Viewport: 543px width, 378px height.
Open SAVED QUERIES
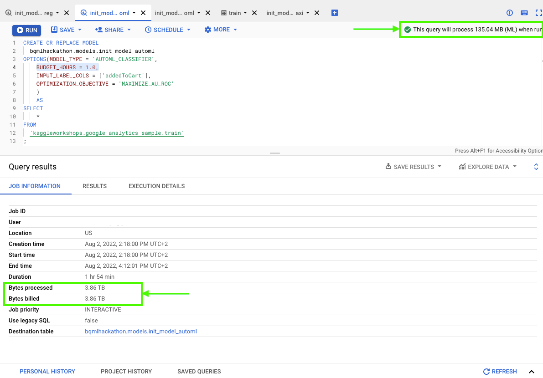pyautogui.click(x=199, y=372)
